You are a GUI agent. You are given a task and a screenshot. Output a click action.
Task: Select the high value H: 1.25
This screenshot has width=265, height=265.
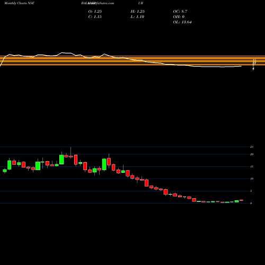[x=138, y=12]
